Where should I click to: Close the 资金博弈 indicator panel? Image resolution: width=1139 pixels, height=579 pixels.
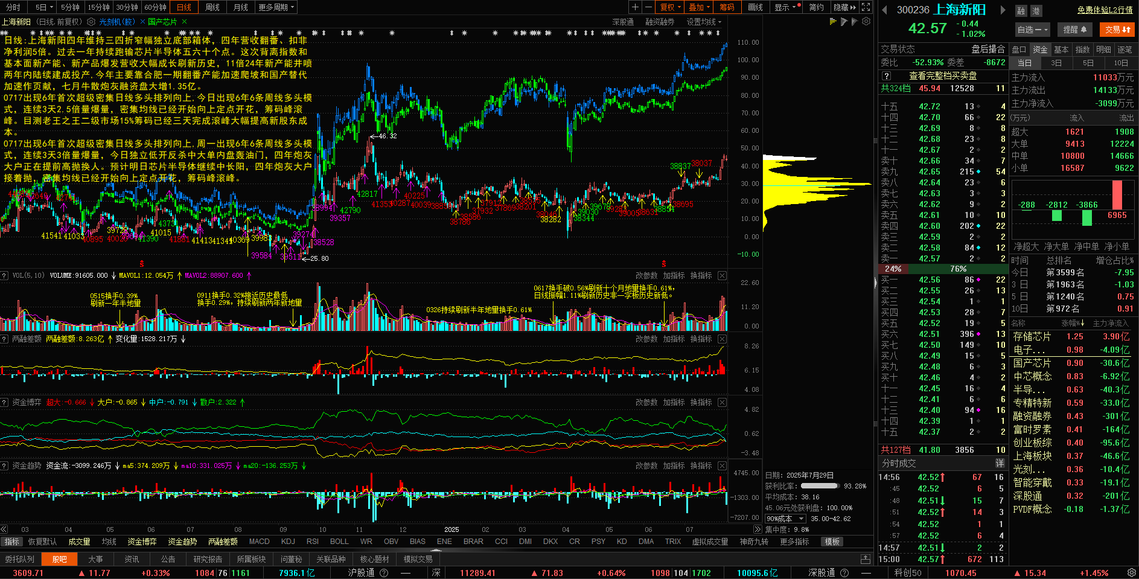[722, 402]
